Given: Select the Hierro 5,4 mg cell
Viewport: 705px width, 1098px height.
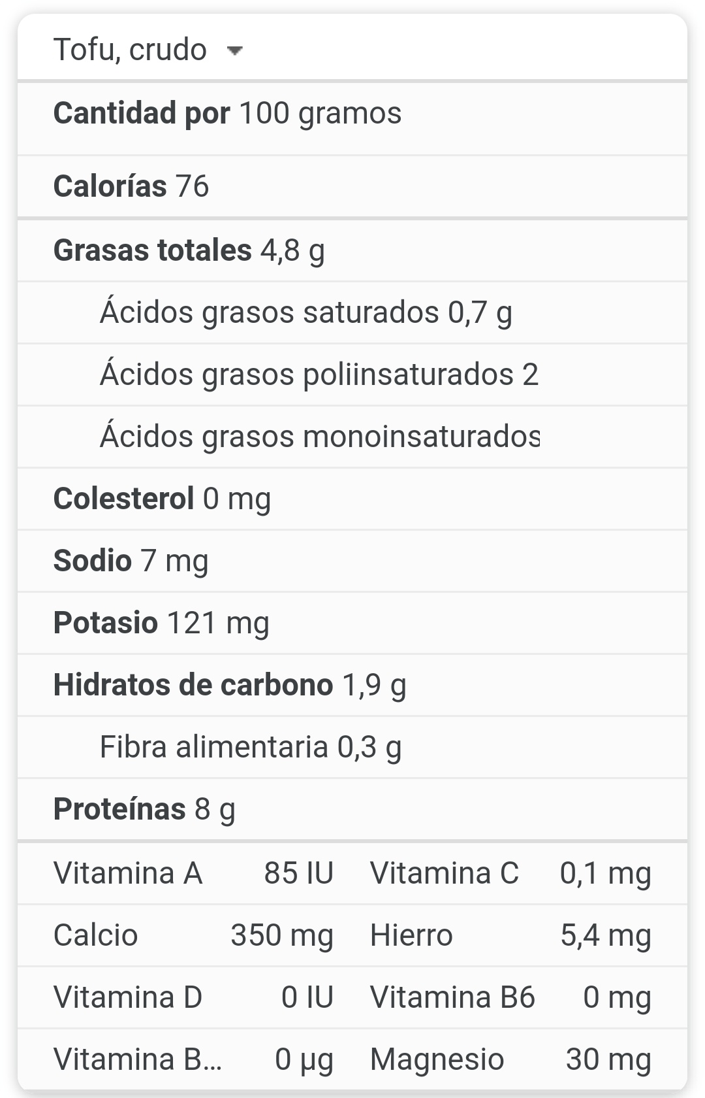Looking at the screenshot, I should tap(510, 935).
